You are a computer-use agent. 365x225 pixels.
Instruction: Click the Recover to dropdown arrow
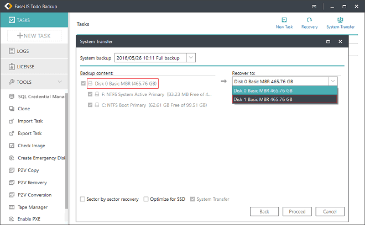[x=333, y=81]
